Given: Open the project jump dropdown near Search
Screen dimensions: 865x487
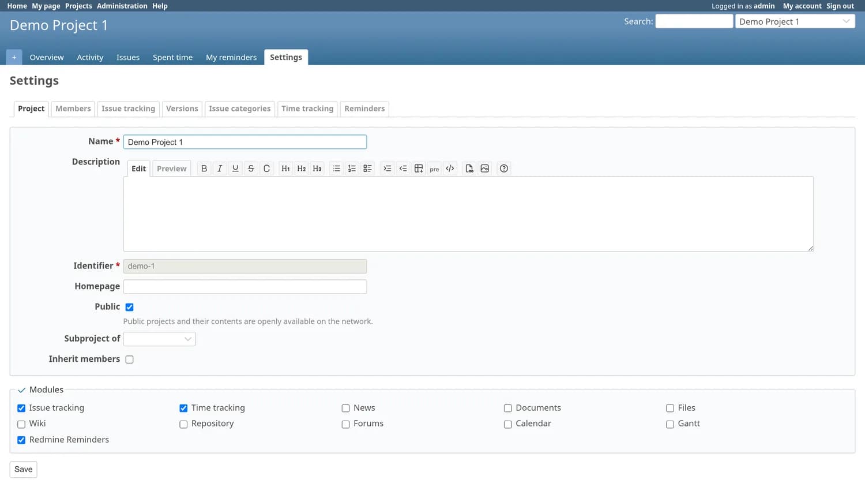Looking at the screenshot, I should click(x=795, y=21).
